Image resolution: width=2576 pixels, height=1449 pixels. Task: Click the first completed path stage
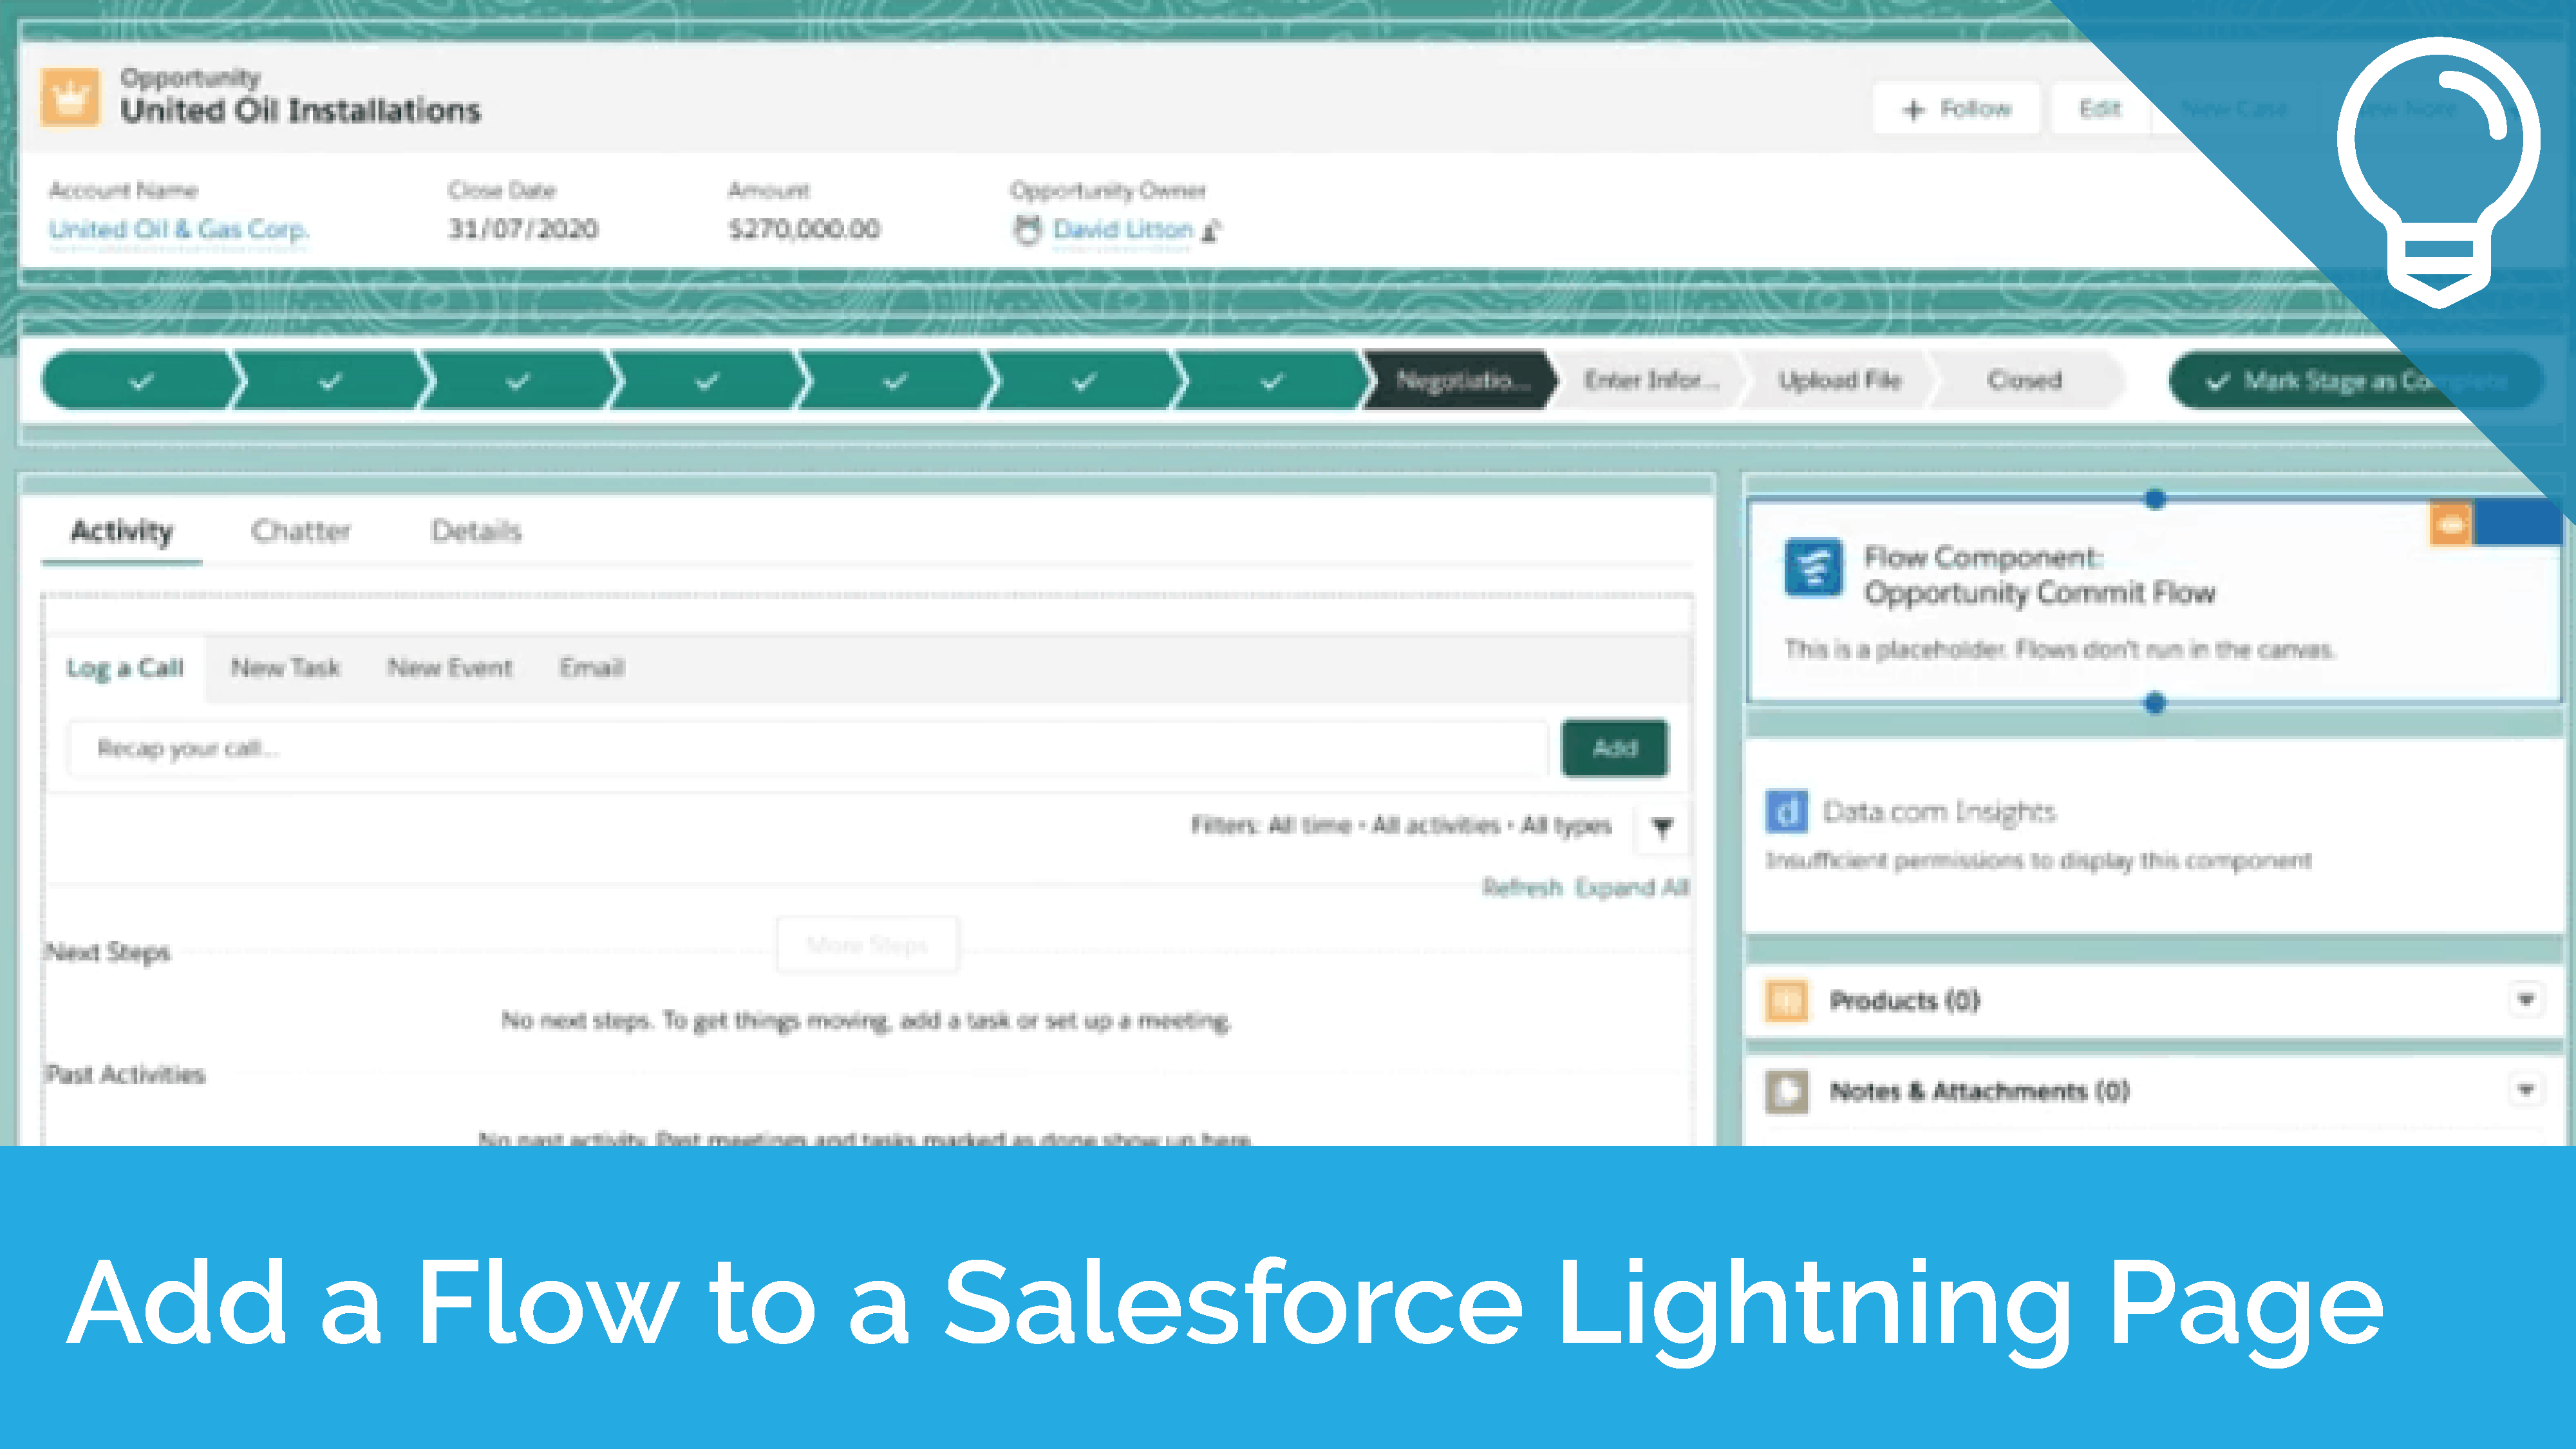tap(140, 380)
